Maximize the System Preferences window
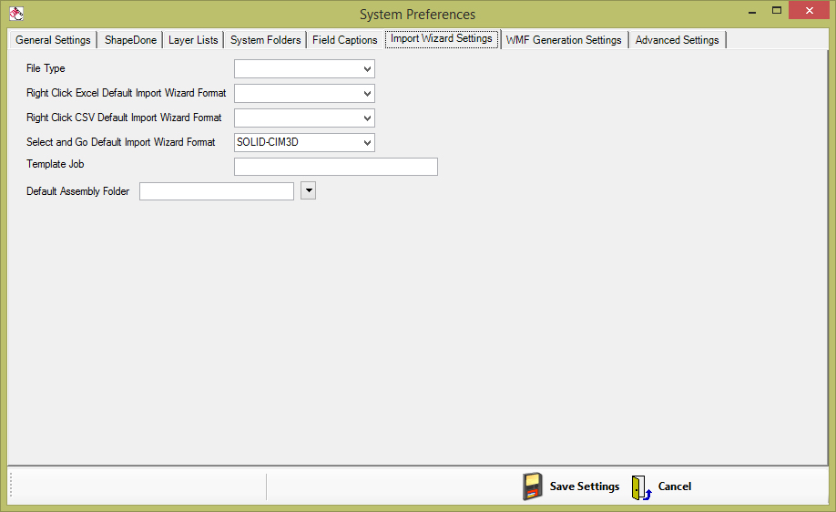Viewport: 836px width, 512px height. click(x=777, y=11)
